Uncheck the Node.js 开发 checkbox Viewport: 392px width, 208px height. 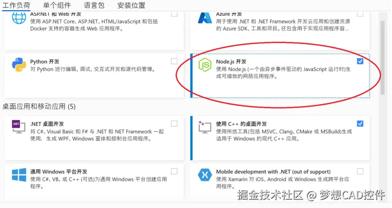(x=360, y=61)
